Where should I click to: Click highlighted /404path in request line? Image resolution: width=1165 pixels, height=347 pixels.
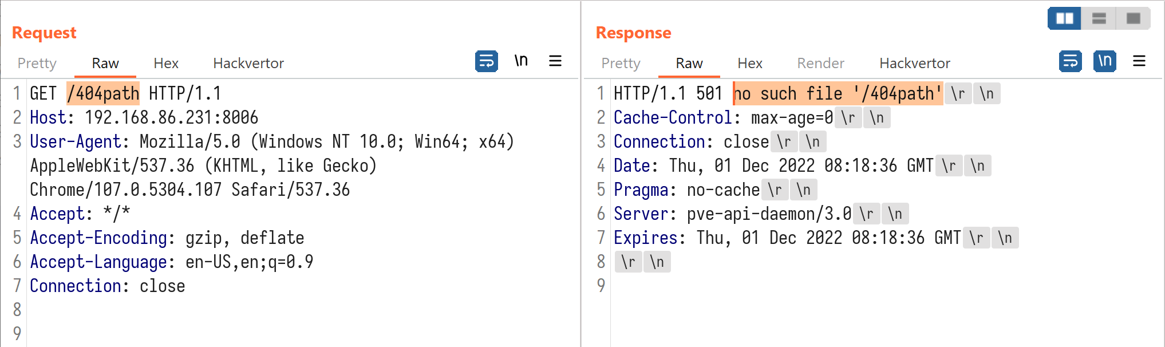coord(104,93)
